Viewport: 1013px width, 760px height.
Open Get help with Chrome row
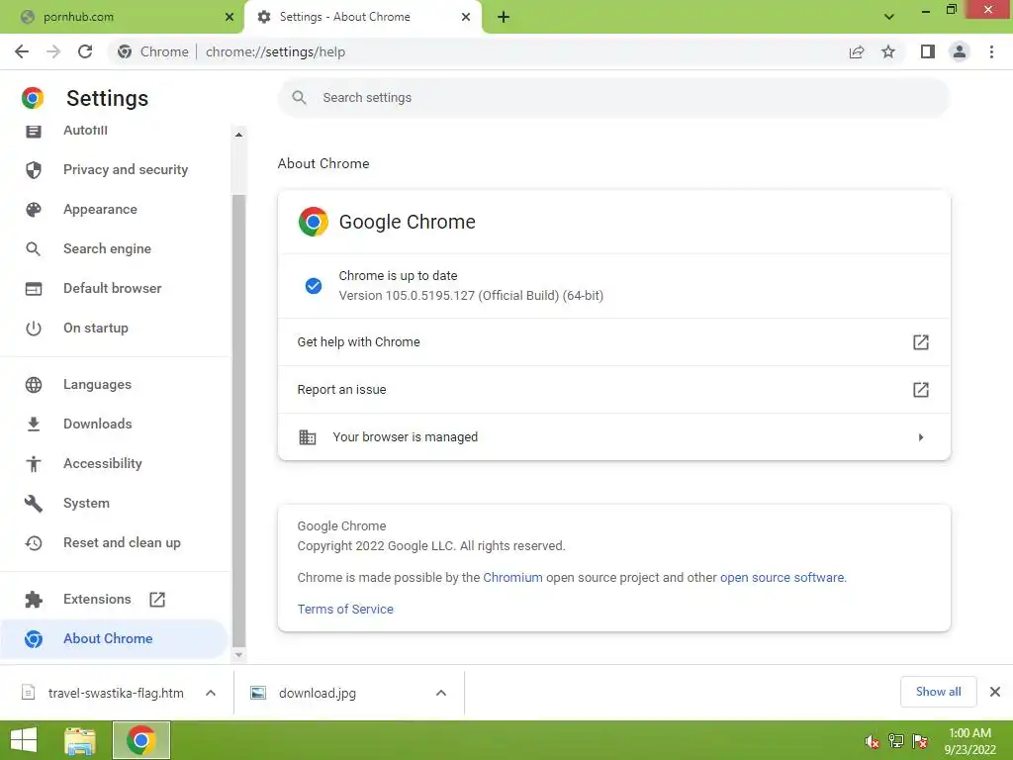(613, 341)
